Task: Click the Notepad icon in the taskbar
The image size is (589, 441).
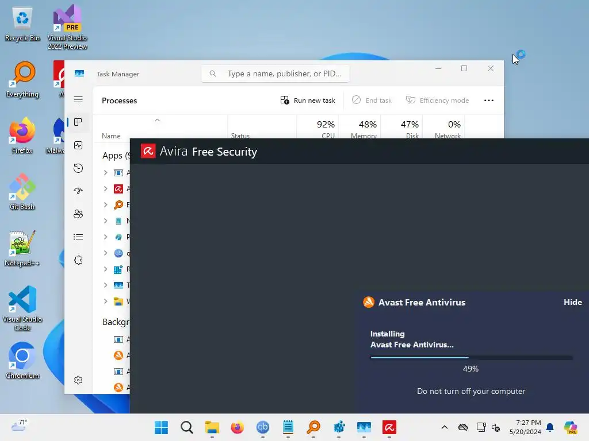Action: [x=288, y=427]
